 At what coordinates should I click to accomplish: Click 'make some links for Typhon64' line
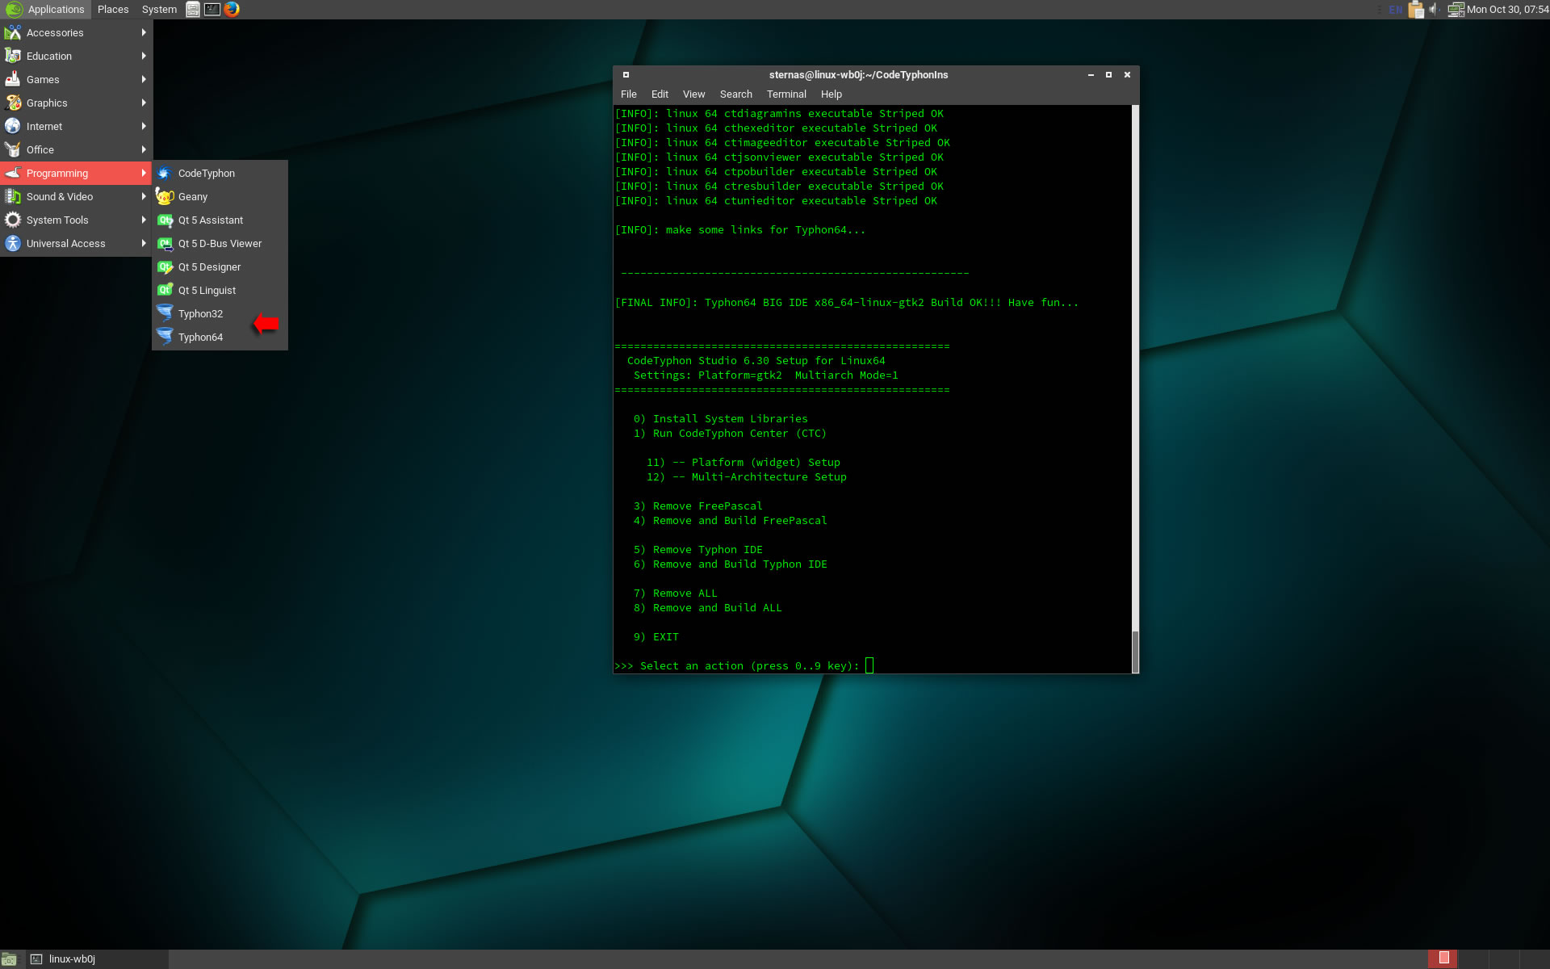pos(739,230)
